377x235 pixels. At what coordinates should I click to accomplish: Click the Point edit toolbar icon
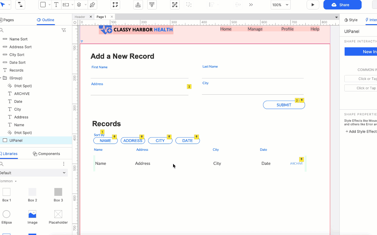pos(115,5)
